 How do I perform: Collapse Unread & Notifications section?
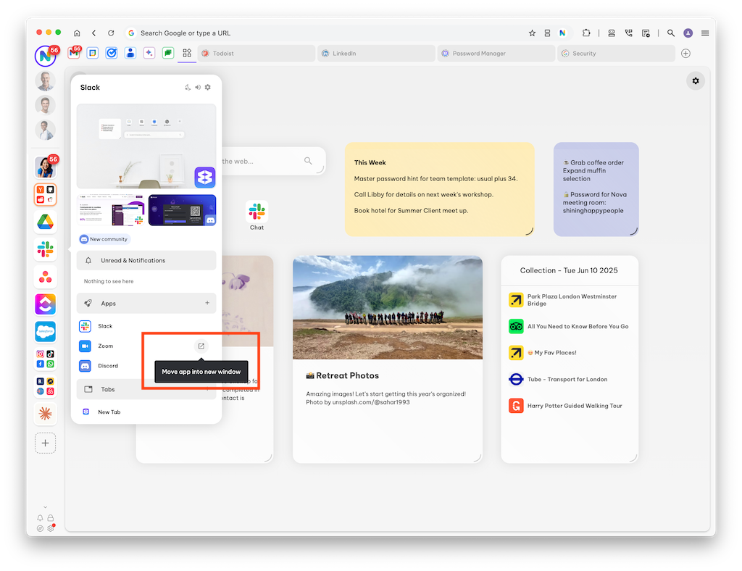point(146,261)
